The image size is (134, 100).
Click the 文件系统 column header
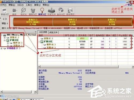pyautogui.click(x=82, y=35)
